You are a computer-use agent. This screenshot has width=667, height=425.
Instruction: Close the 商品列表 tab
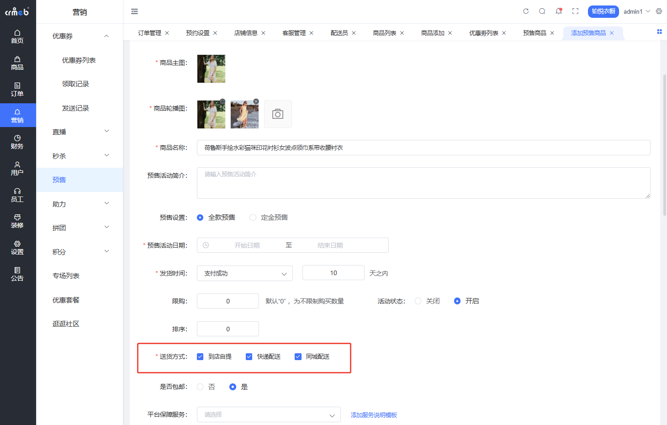click(402, 33)
